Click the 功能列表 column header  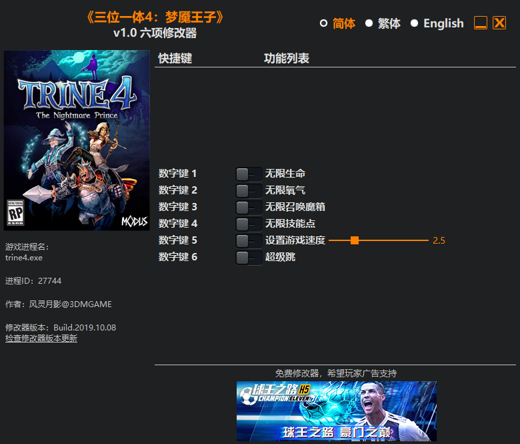(x=287, y=59)
